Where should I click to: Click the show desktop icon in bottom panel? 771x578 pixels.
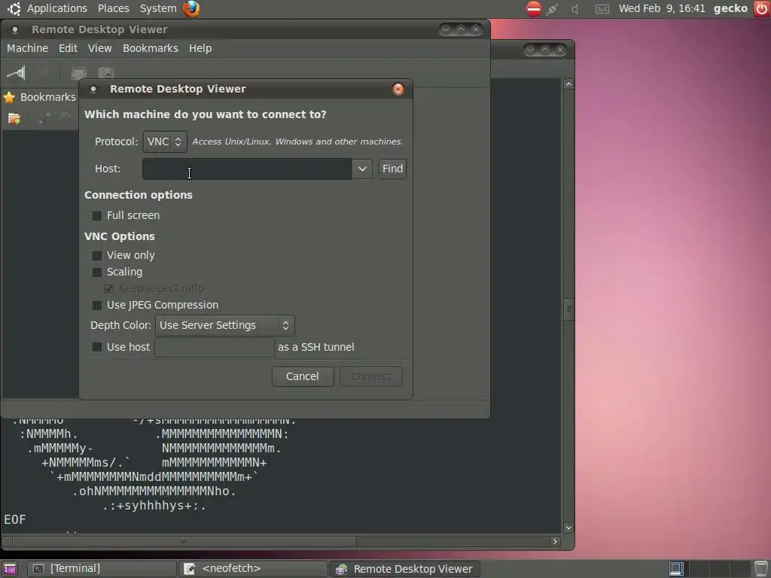pos(9,569)
